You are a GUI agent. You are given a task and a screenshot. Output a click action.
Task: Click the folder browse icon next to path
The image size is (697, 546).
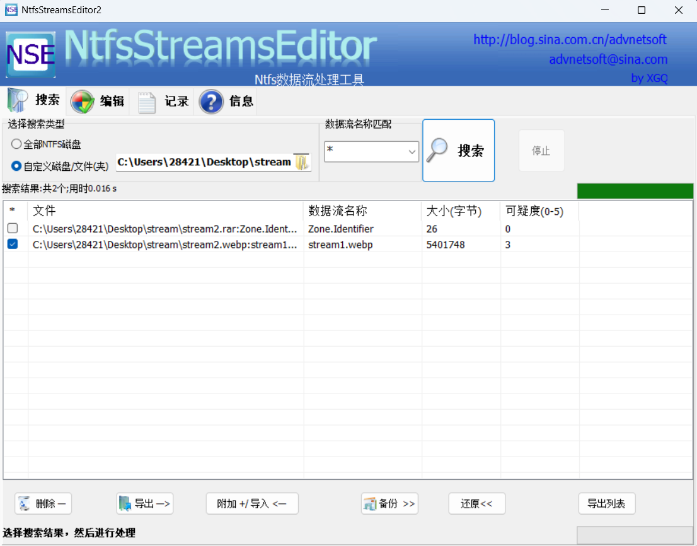point(302,162)
